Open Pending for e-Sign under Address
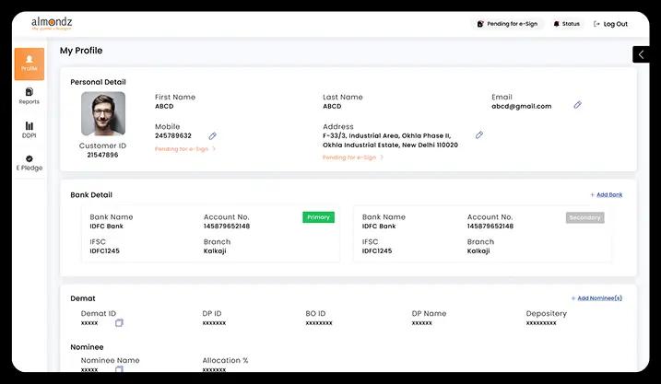The height and width of the screenshot is (384, 661). (353, 157)
